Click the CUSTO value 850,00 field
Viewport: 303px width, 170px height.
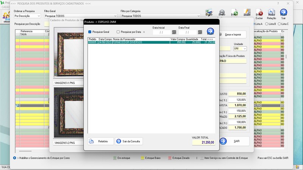point(237,94)
